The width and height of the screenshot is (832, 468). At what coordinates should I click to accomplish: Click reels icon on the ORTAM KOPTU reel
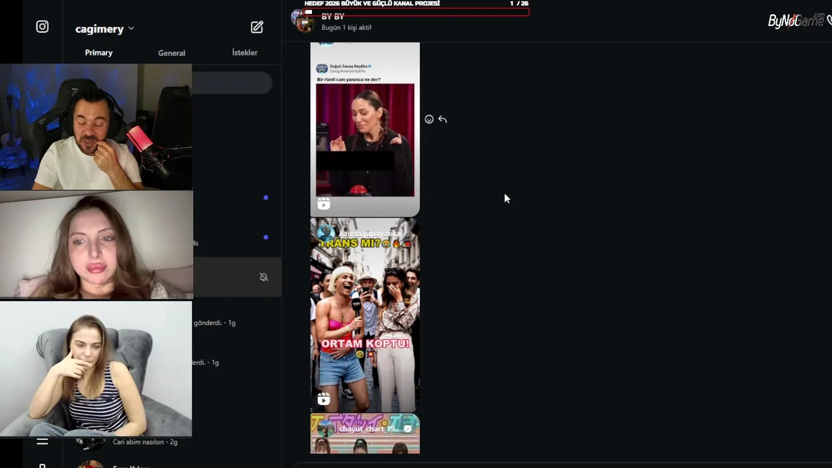point(324,399)
